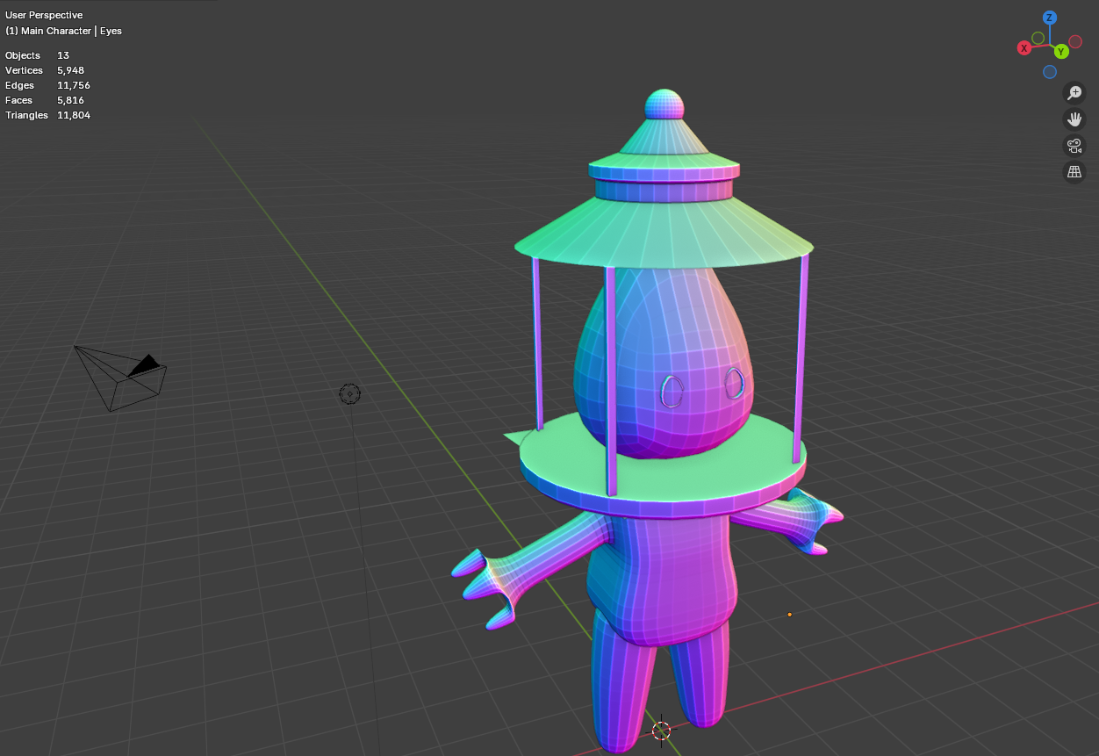Click the blue Z axis on navigation gizmo
The height and width of the screenshot is (756, 1099).
pyautogui.click(x=1050, y=18)
